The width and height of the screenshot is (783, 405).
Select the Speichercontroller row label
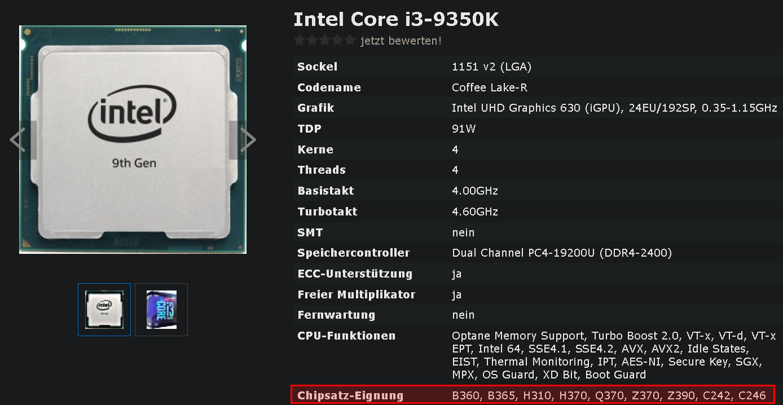pos(354,253)
